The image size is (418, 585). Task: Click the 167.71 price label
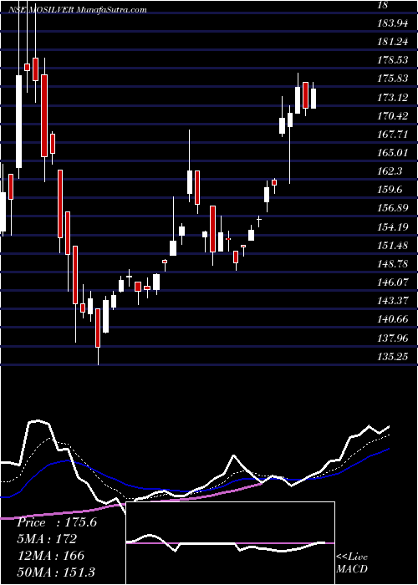click(393, 135)
